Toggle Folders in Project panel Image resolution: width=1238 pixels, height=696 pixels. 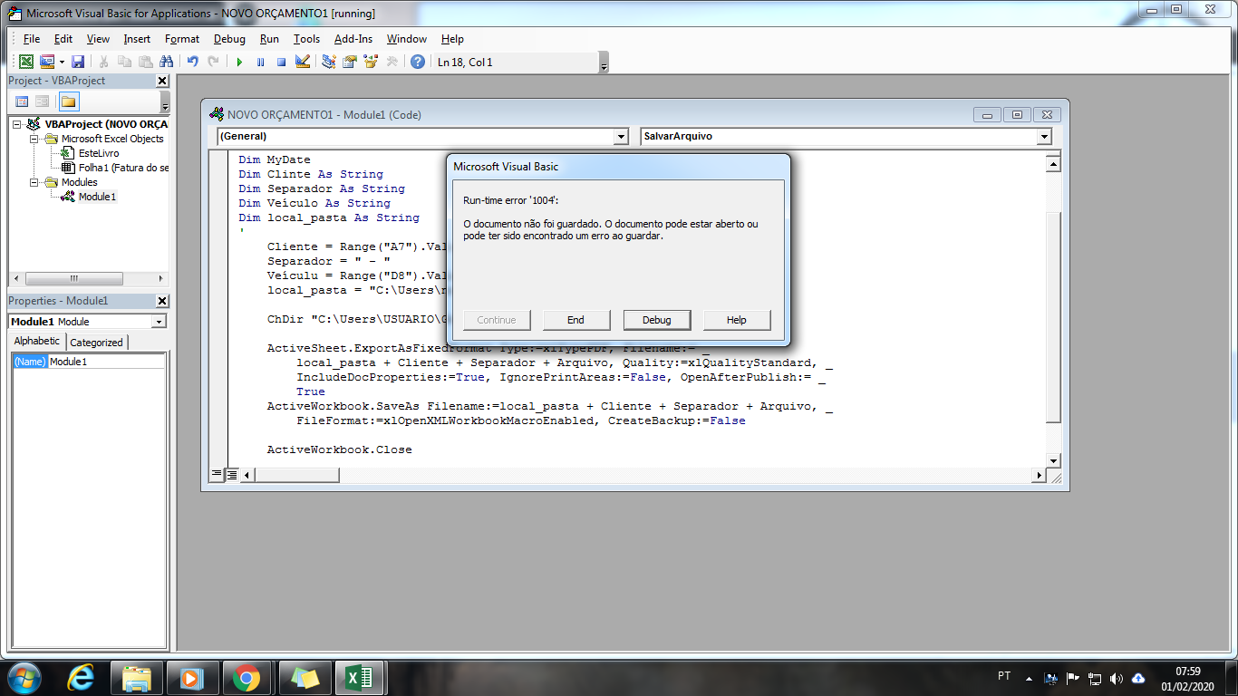click(69, 101)
